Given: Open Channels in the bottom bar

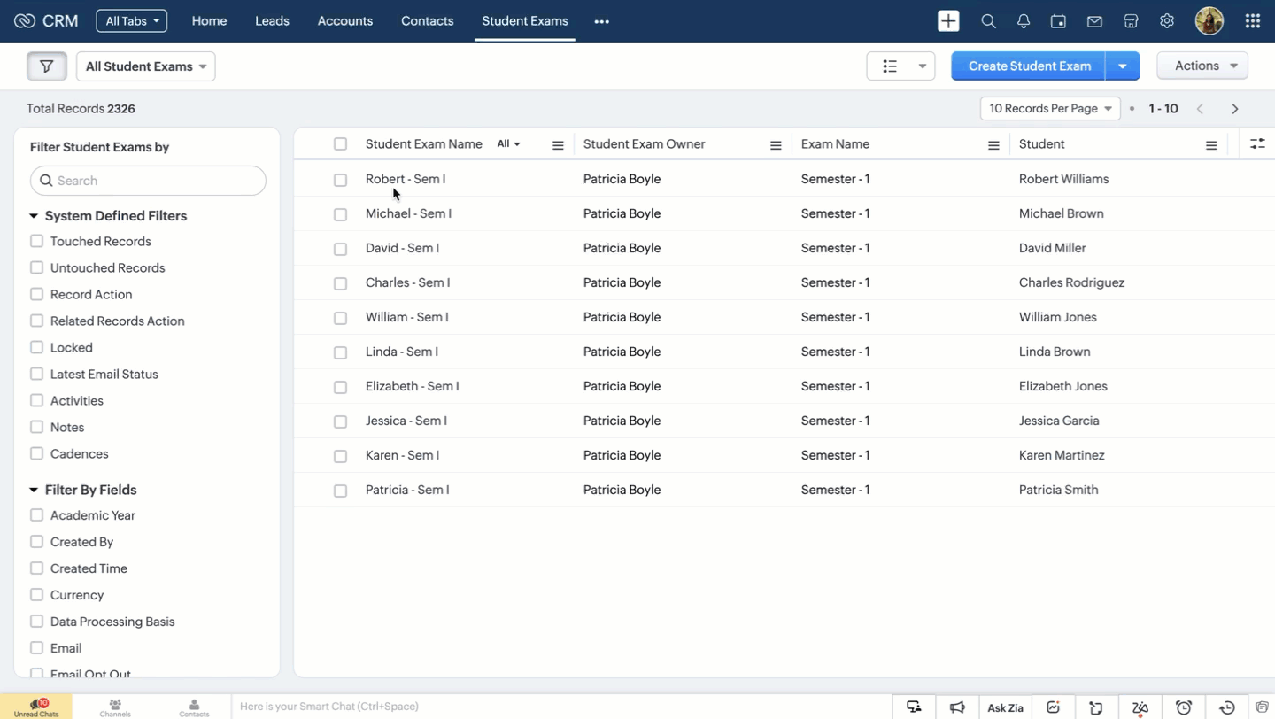Looking at the screenshot, I should click(x=115, y=707).
